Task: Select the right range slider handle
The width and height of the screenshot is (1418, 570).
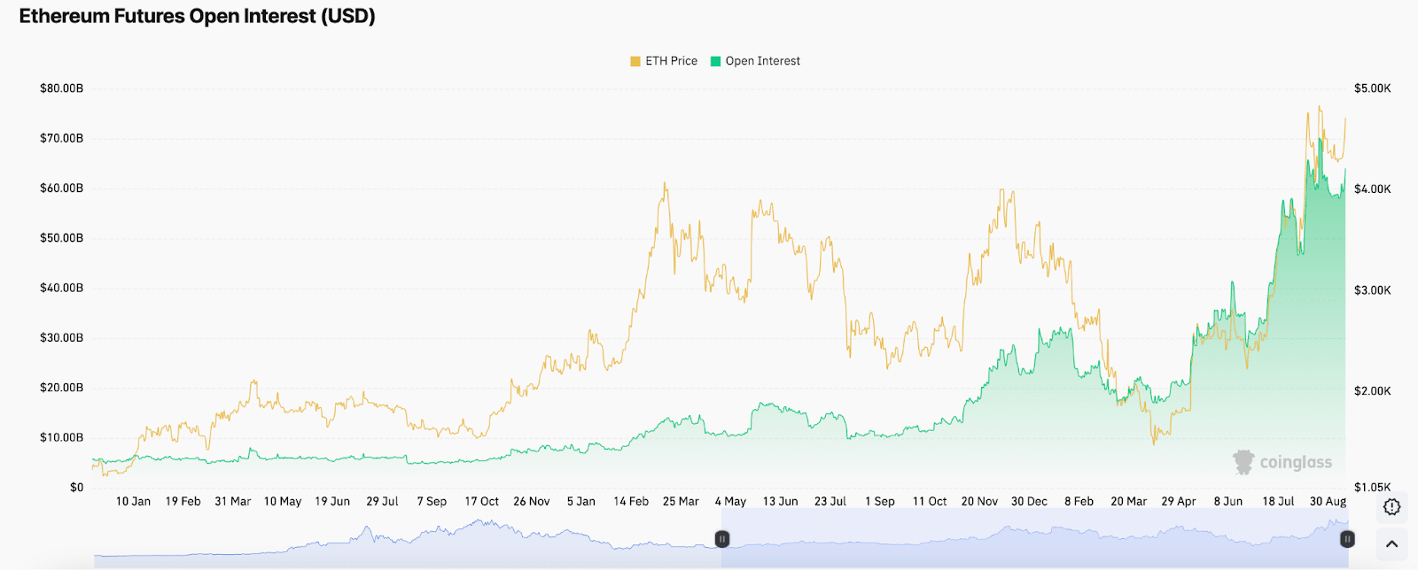Action: 1347,539
